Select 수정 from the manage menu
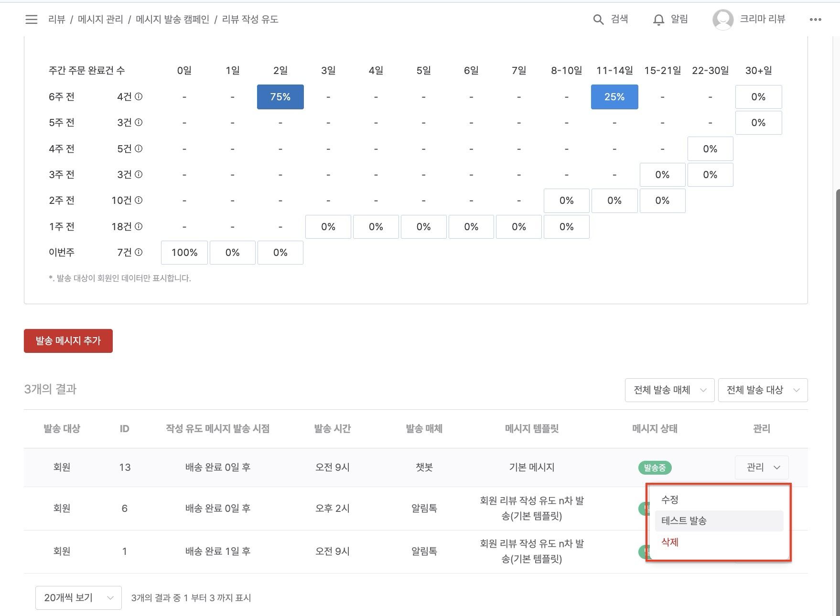 (x=670, y=499)
